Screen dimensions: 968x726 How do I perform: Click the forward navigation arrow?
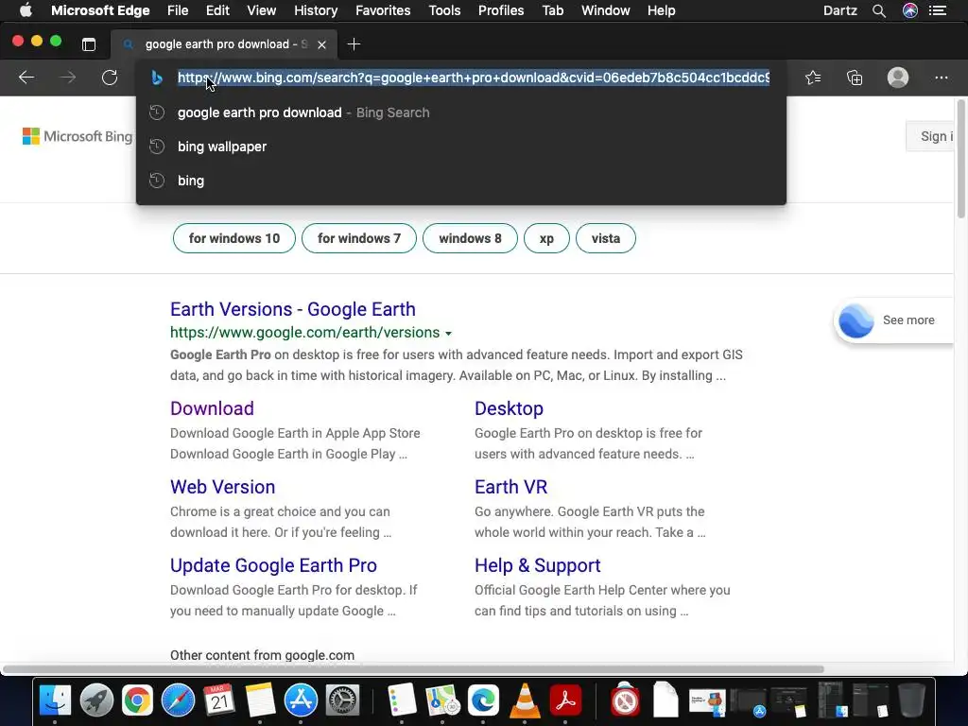[68, 78]
